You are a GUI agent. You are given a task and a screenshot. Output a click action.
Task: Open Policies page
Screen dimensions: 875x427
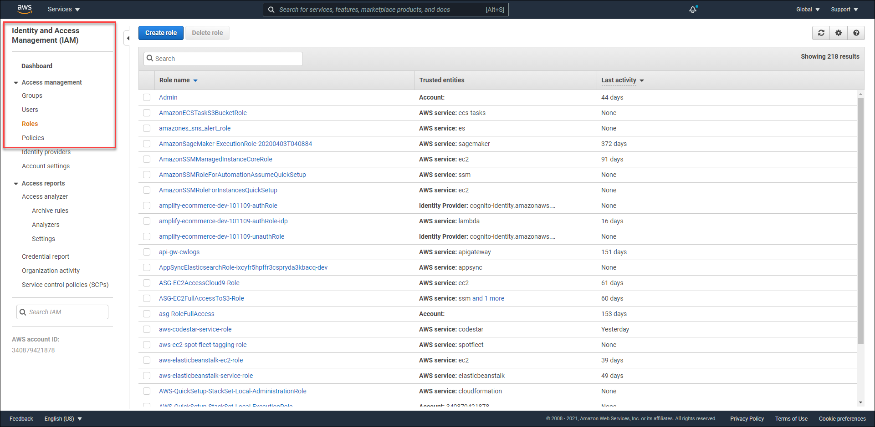[33, 138]
